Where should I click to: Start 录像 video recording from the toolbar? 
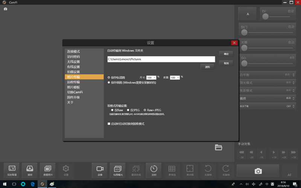pos(100,170)
